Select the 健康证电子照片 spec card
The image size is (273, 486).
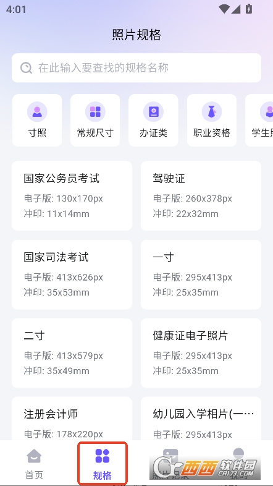click(201, 353)
